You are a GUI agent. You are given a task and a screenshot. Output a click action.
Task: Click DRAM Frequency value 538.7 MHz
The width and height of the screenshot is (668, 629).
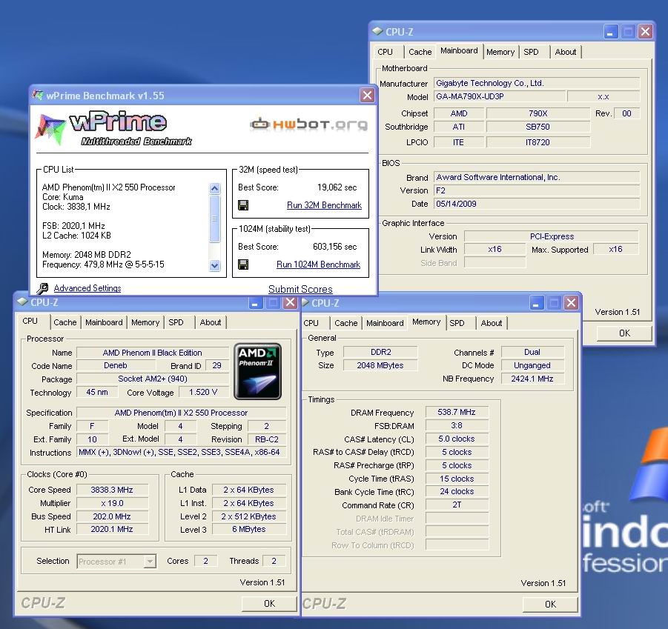point(457,412)
